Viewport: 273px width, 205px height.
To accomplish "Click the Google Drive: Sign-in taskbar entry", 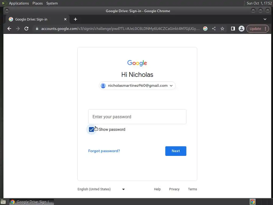I will click(31, 202).
